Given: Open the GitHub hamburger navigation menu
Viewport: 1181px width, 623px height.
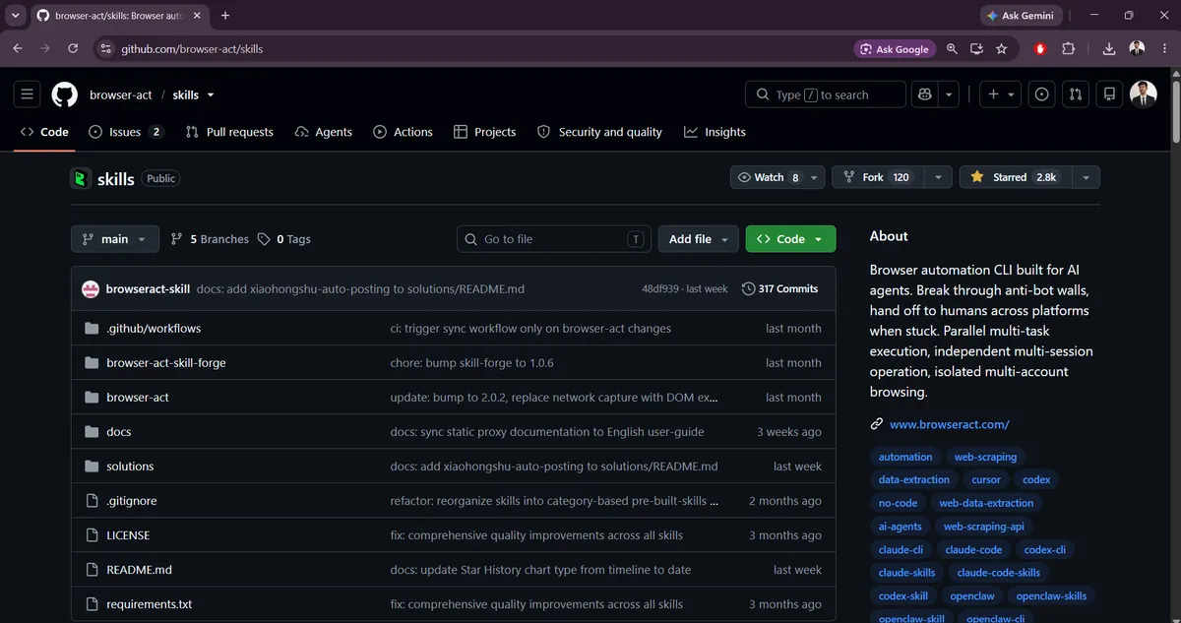Looking at the screenshot, I should 27,94.
